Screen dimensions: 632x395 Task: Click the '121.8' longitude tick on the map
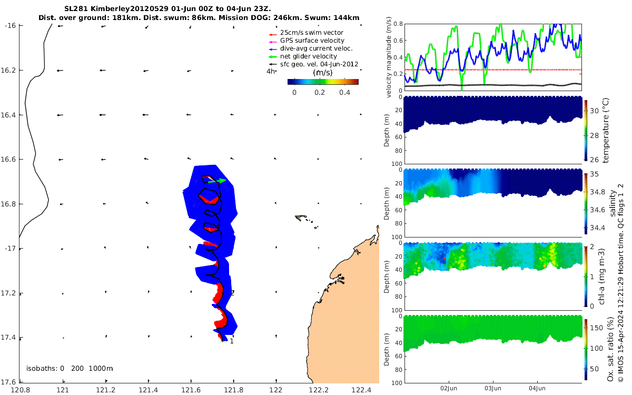pos(233,390)
